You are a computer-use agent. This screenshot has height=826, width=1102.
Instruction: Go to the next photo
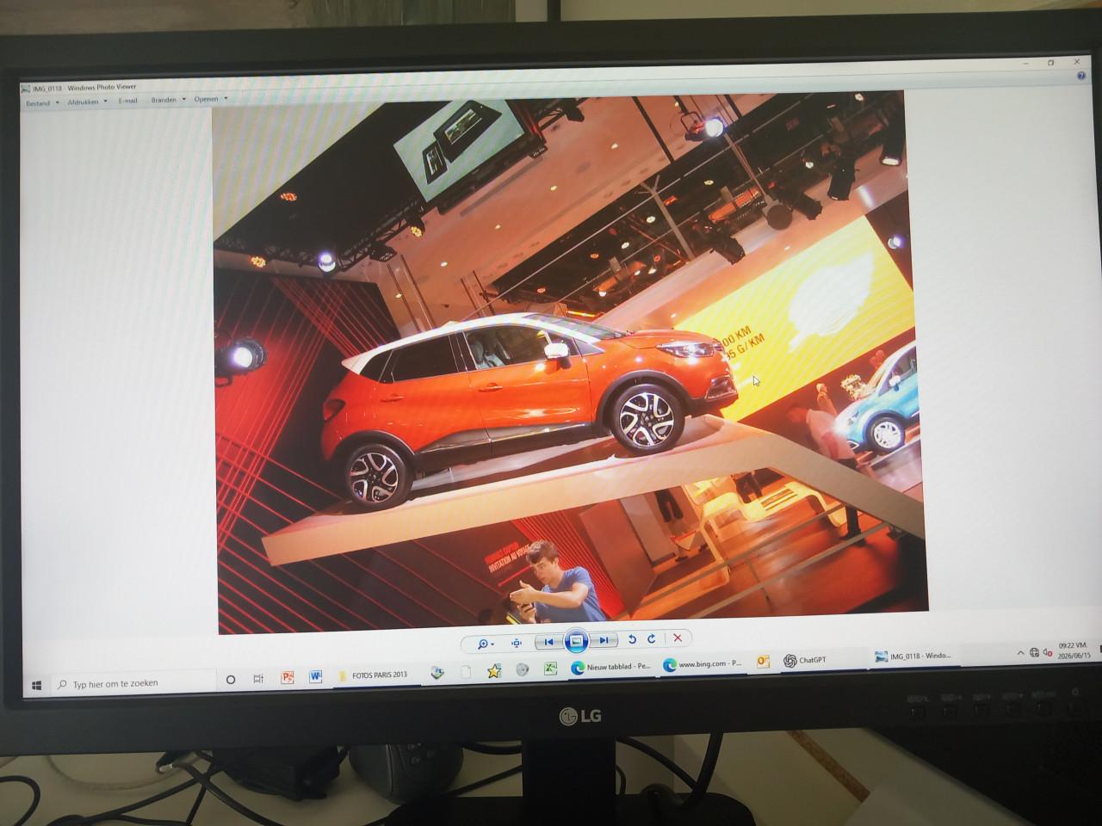click(x=604, y=640)
